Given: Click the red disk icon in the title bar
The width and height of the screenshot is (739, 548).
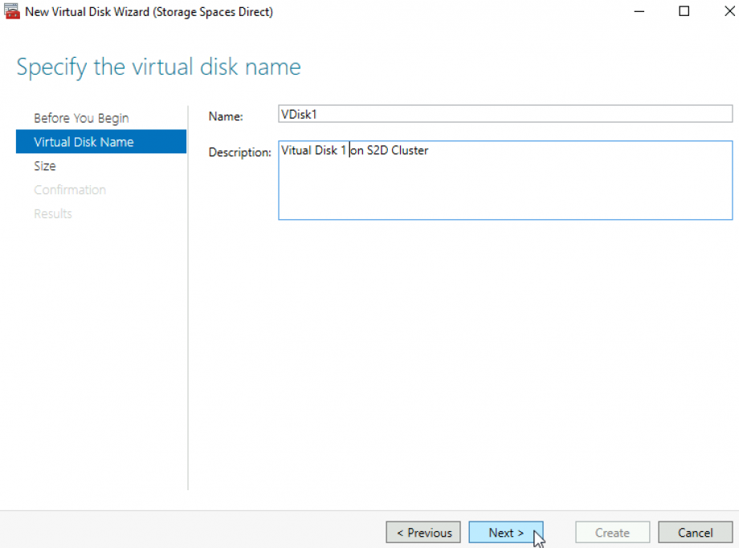Looking at the screenshot, I should 10,11.
